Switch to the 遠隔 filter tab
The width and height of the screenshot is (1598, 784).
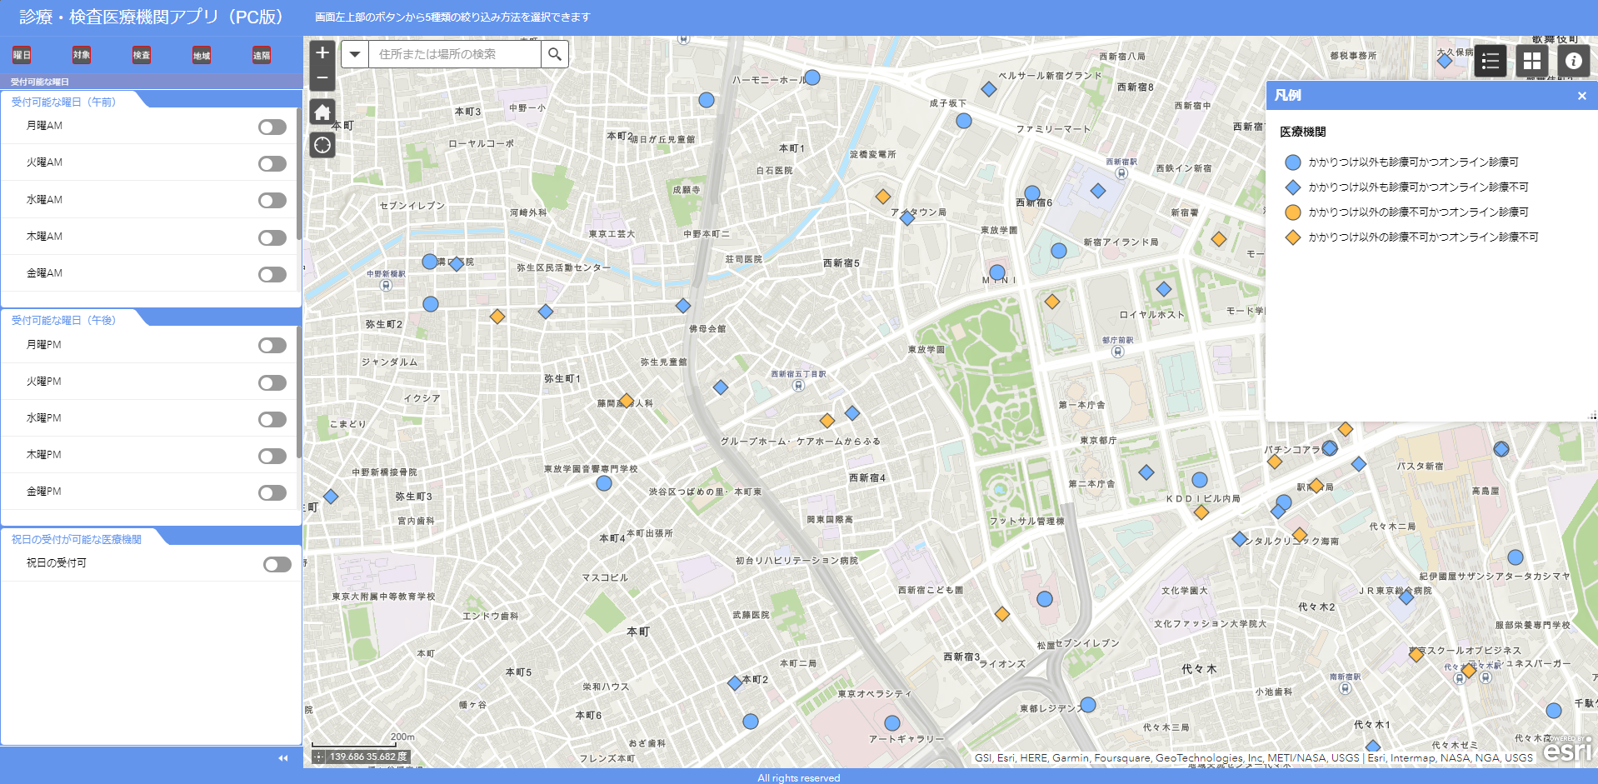click(262, 55)
